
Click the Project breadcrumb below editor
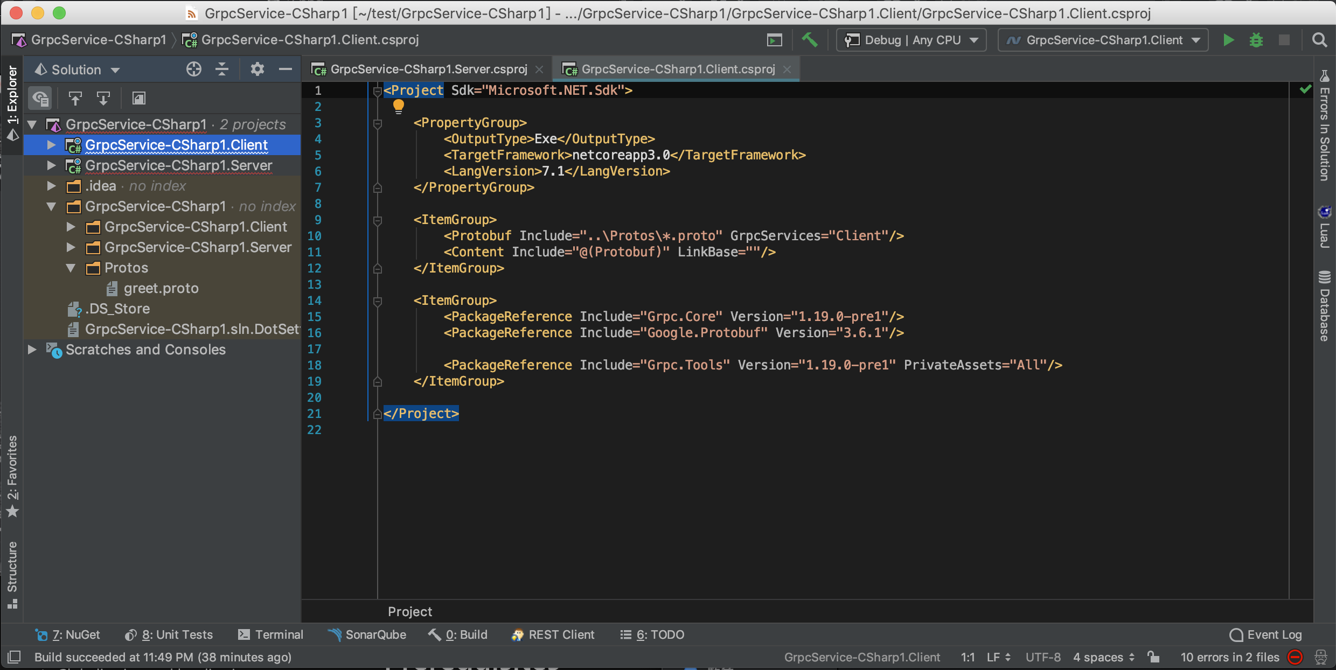[x=410, y=611]
